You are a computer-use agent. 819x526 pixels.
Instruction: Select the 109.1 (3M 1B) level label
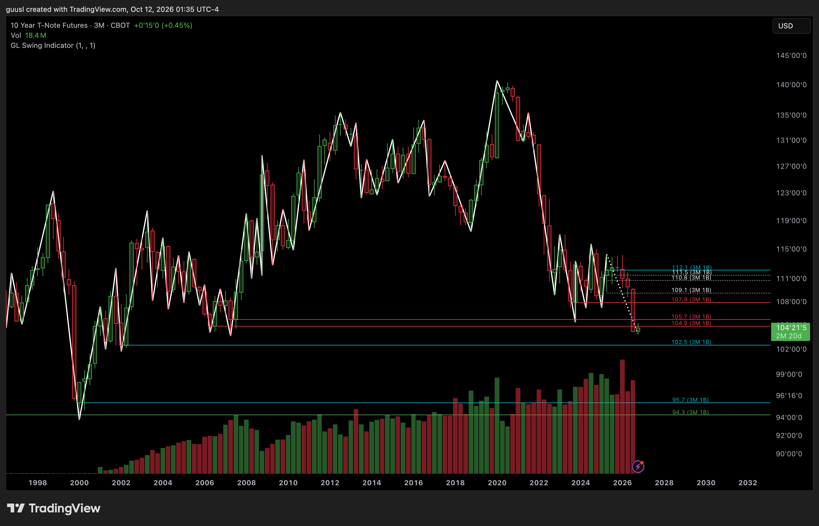(691, 290)
